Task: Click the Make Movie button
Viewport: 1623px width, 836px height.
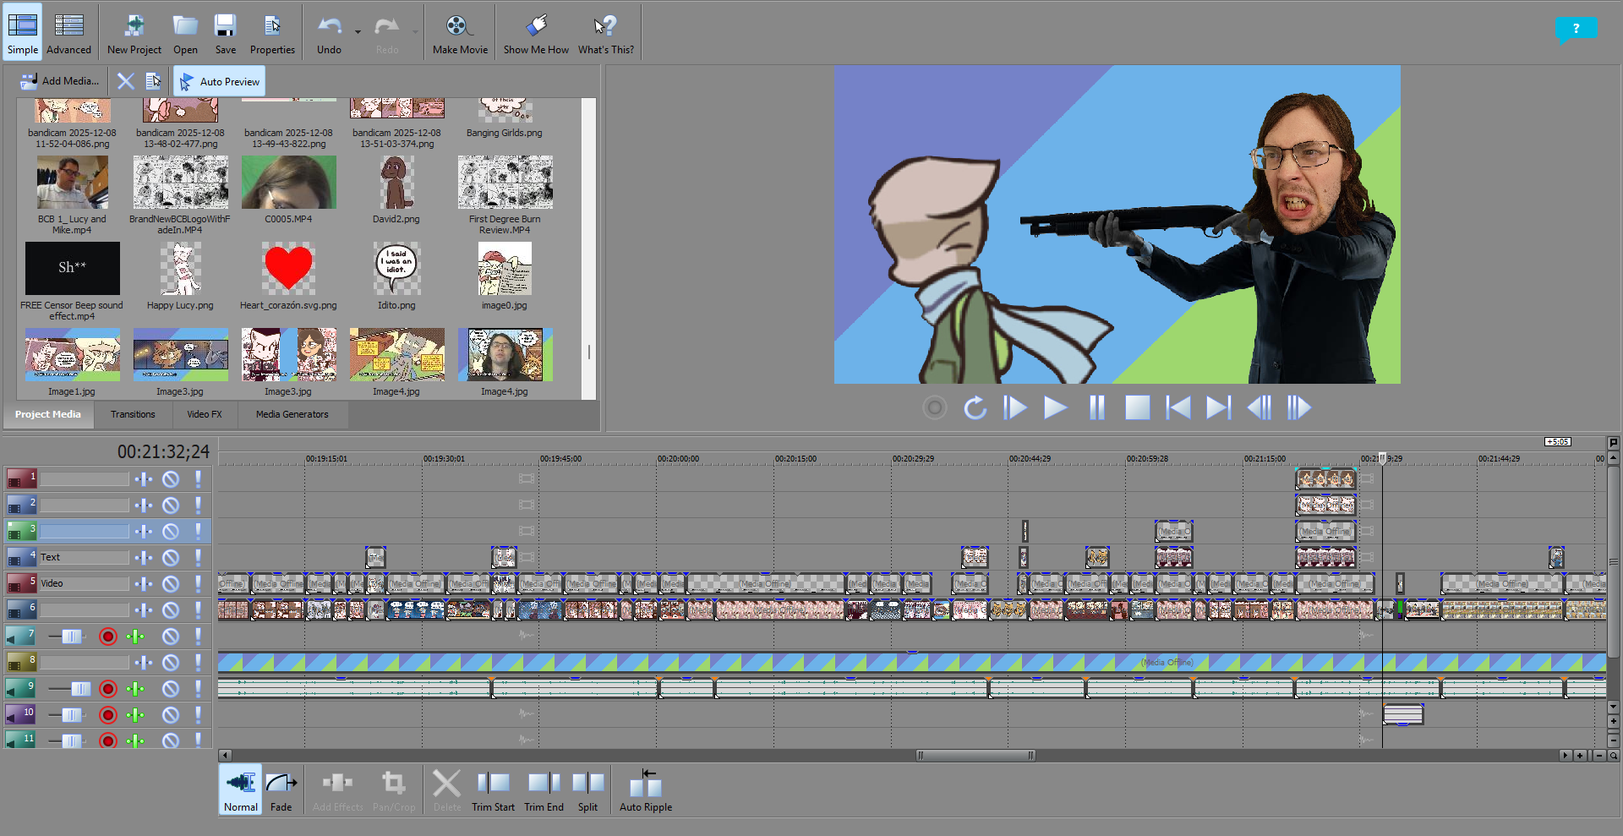Action: coord(459,33)
